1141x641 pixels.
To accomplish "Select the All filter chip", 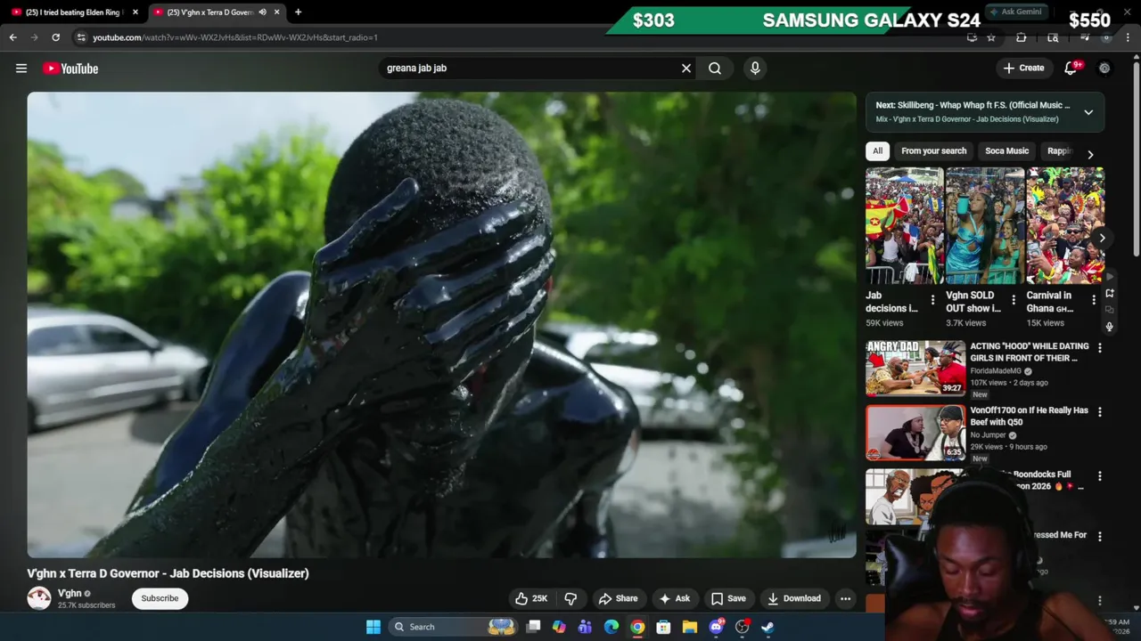I will click(x=877, y=150).
